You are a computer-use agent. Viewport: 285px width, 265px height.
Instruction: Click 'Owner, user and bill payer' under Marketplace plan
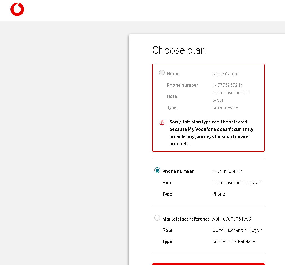click(x=237, y=230)
